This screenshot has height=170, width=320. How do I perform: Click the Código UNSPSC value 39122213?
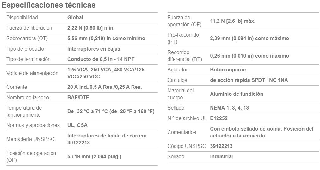221,146
